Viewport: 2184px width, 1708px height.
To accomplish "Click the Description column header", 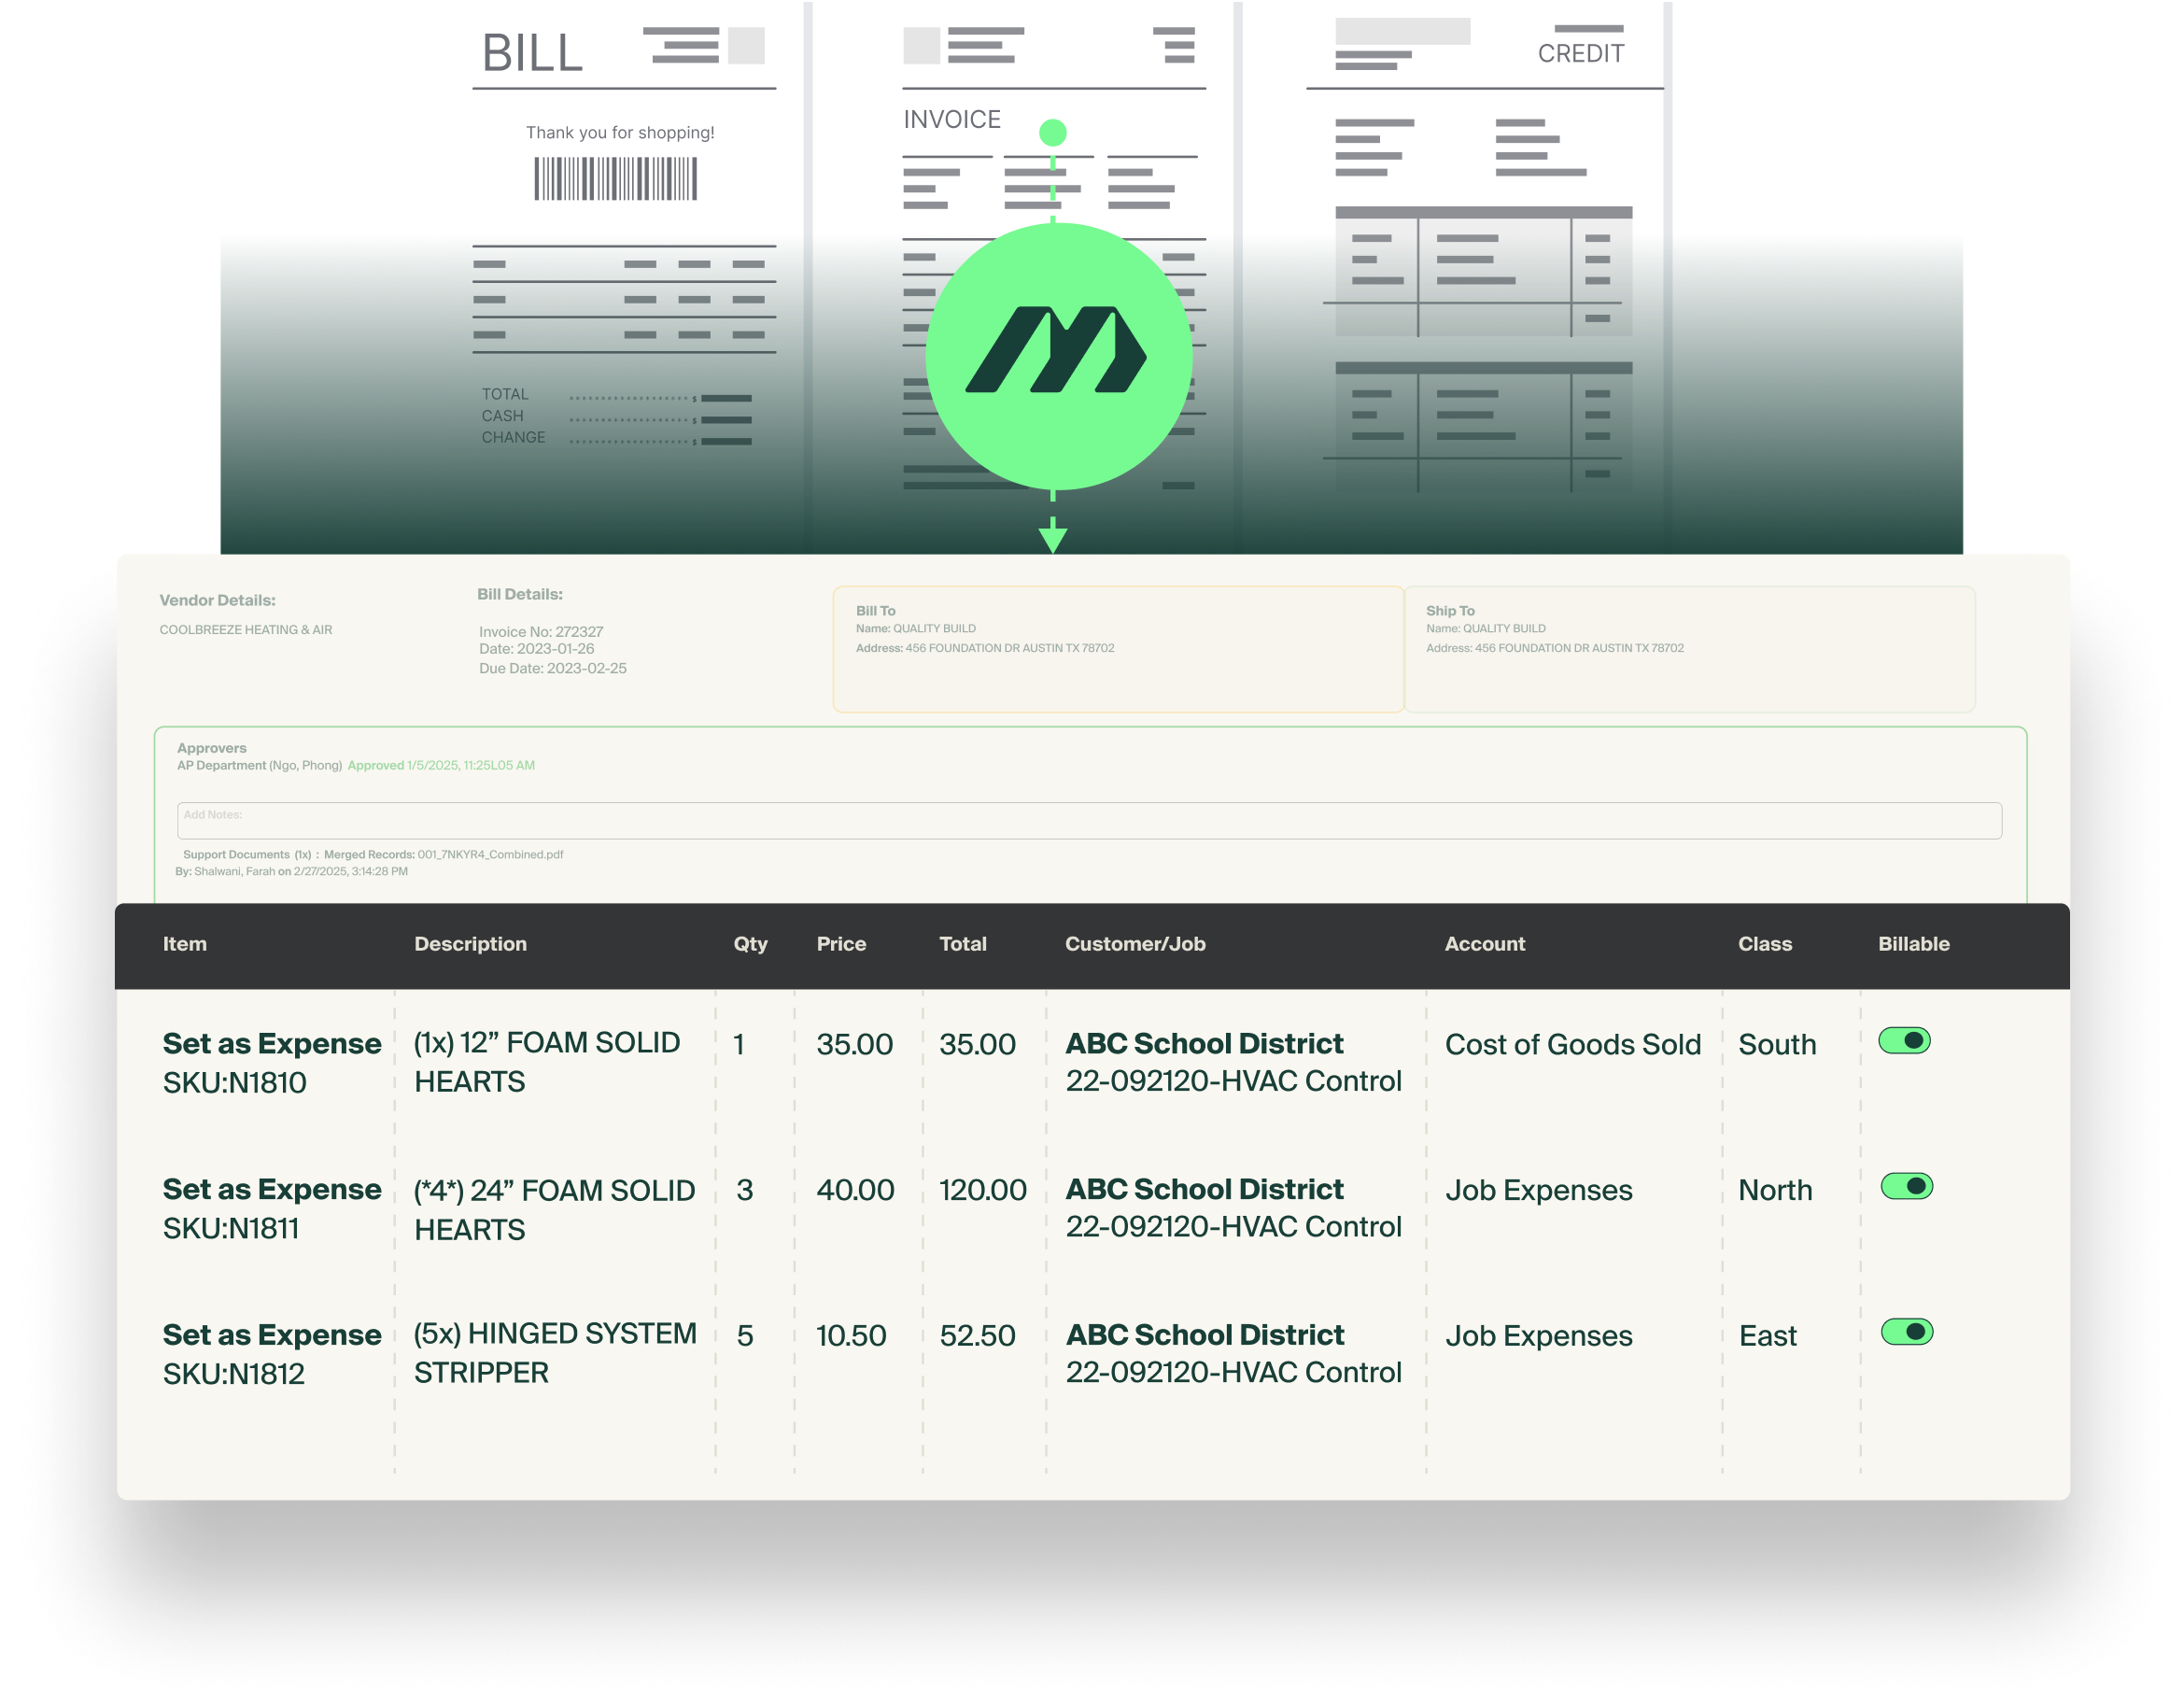I will click(470, 944).
